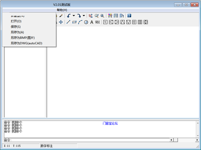201x150 pixels.
Task: Open the 帮助(H) menu
Action: [62, 10]
